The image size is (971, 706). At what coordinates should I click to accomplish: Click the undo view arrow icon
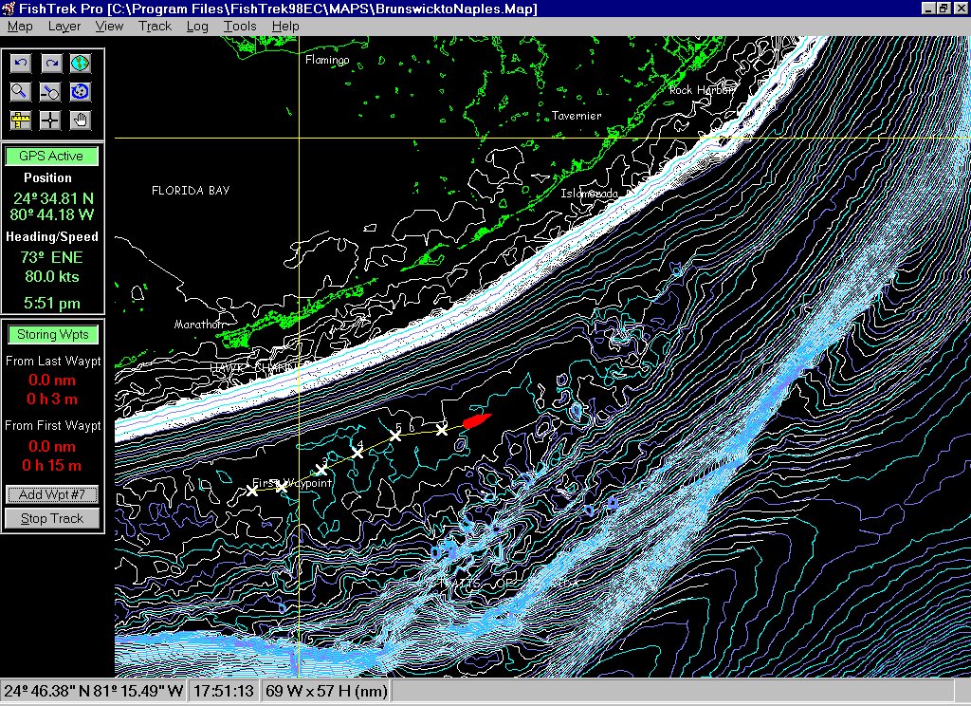[x=21, y=64]
